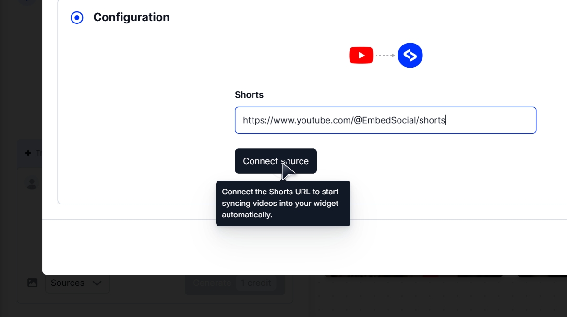Click the 1 credit badge on Generate
The image size is (567, 317).
256,283
